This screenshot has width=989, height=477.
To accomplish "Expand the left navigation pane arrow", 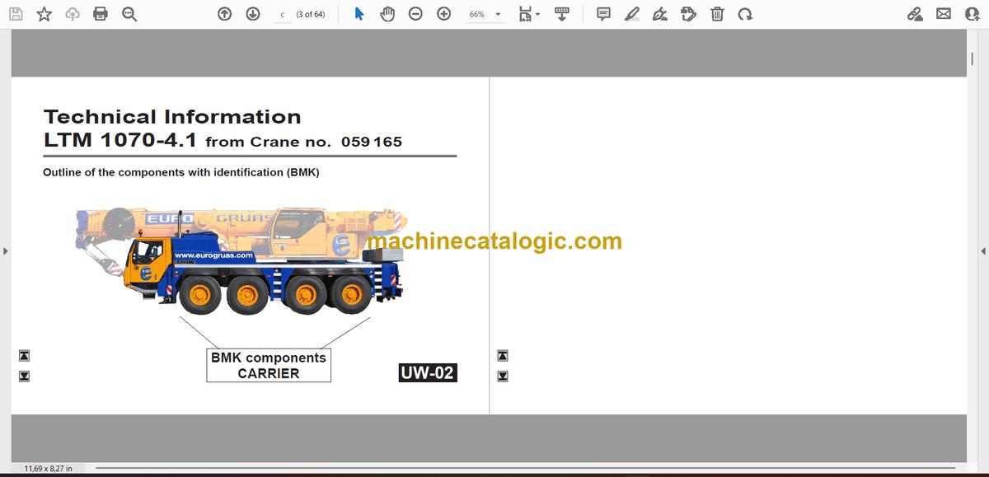I will (x=5, y=251).
